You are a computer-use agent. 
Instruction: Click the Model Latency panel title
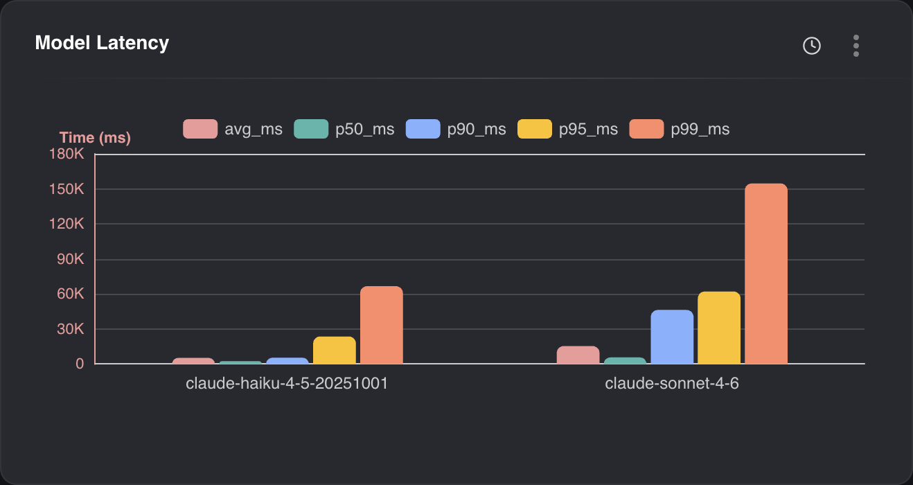coord(102,43)
